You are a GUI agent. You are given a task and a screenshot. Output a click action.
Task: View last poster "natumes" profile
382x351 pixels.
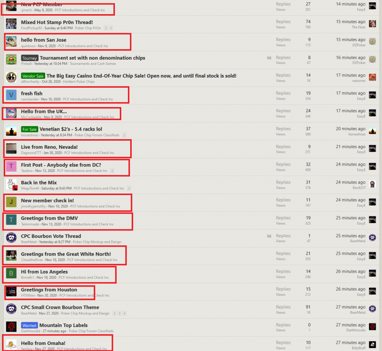click(359, 81)
